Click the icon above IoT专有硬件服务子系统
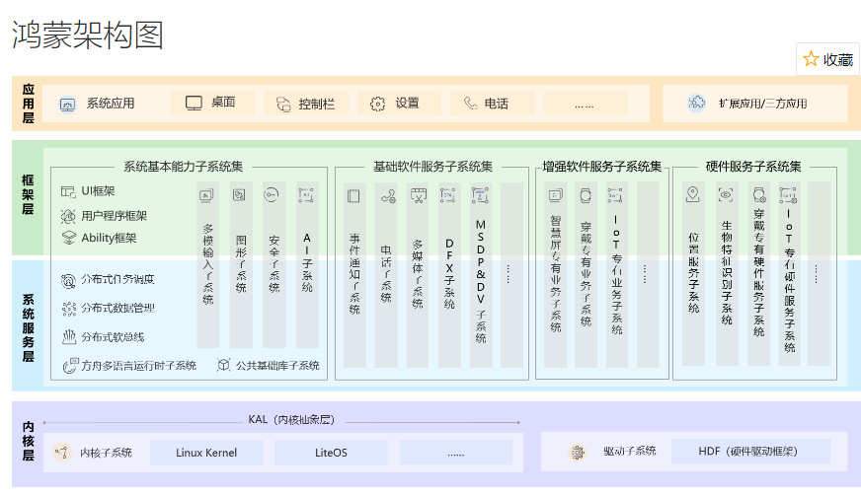The image size is (861, 497). coord(789,195)
